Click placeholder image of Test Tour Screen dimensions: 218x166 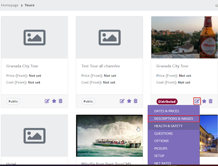109,37
